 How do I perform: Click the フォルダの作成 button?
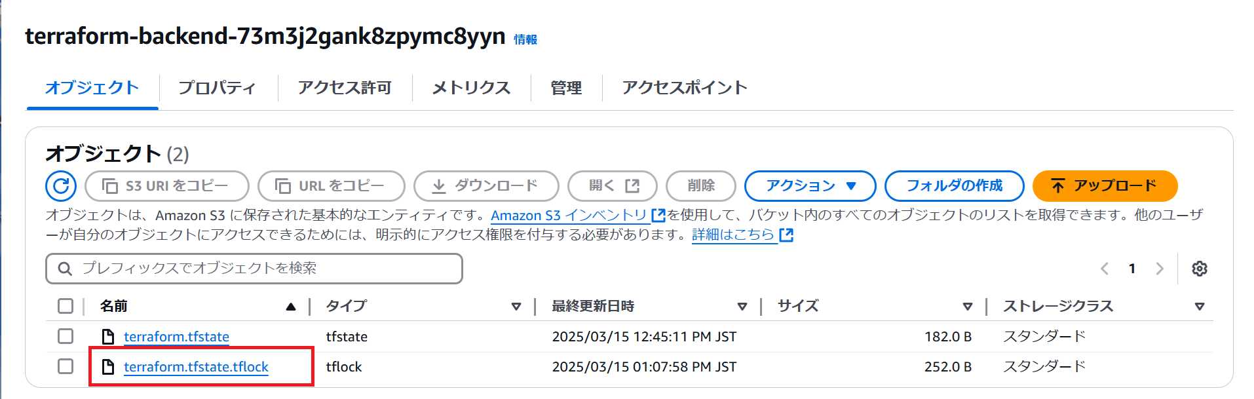pyautogui.click(x=955, y=186)
